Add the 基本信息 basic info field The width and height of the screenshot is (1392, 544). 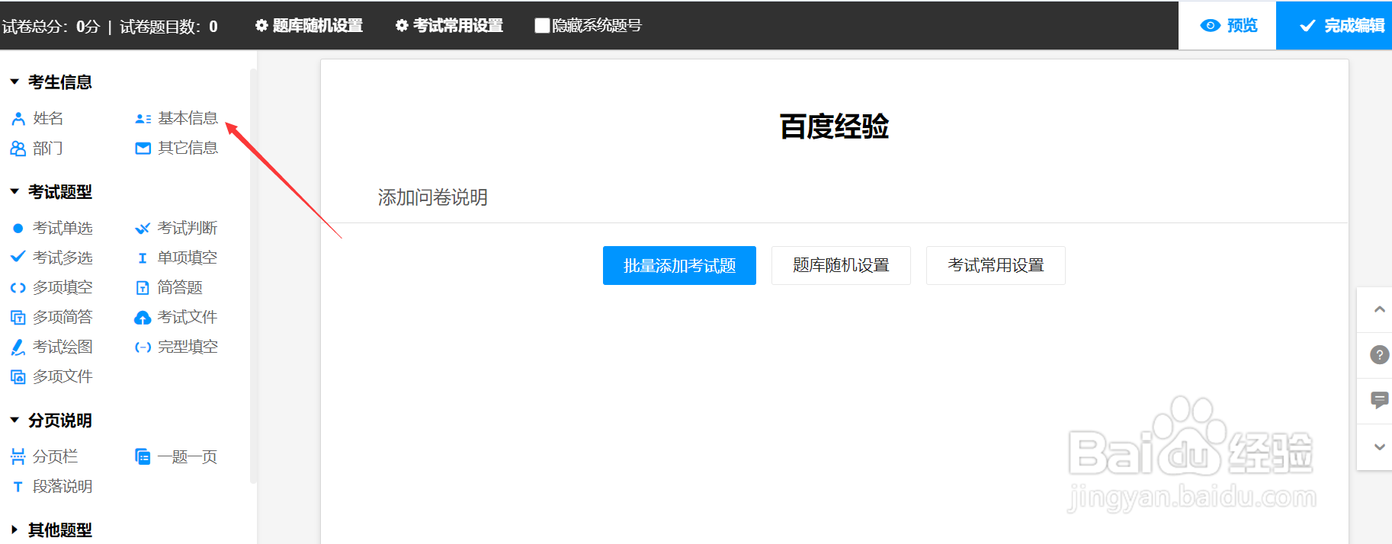point(177,118)
